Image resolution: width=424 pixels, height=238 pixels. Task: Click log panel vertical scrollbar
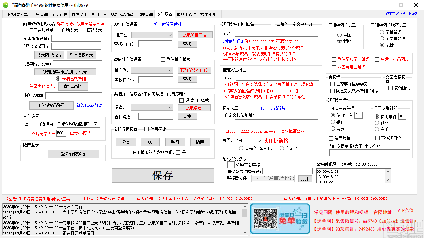pos(245,220)
